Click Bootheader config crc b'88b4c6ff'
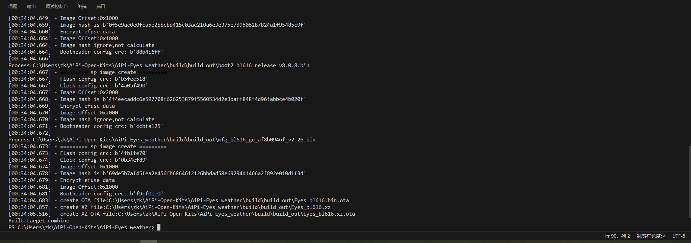Image resolution: width=691 pixels, height=243 pixels. pyautogui.click(x=111, y=52)
